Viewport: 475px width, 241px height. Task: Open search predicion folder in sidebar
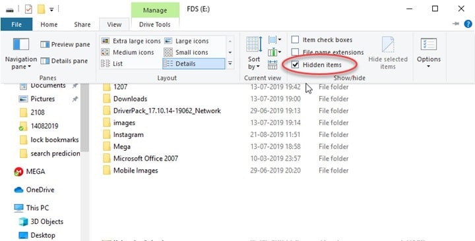tap(55, 153)
